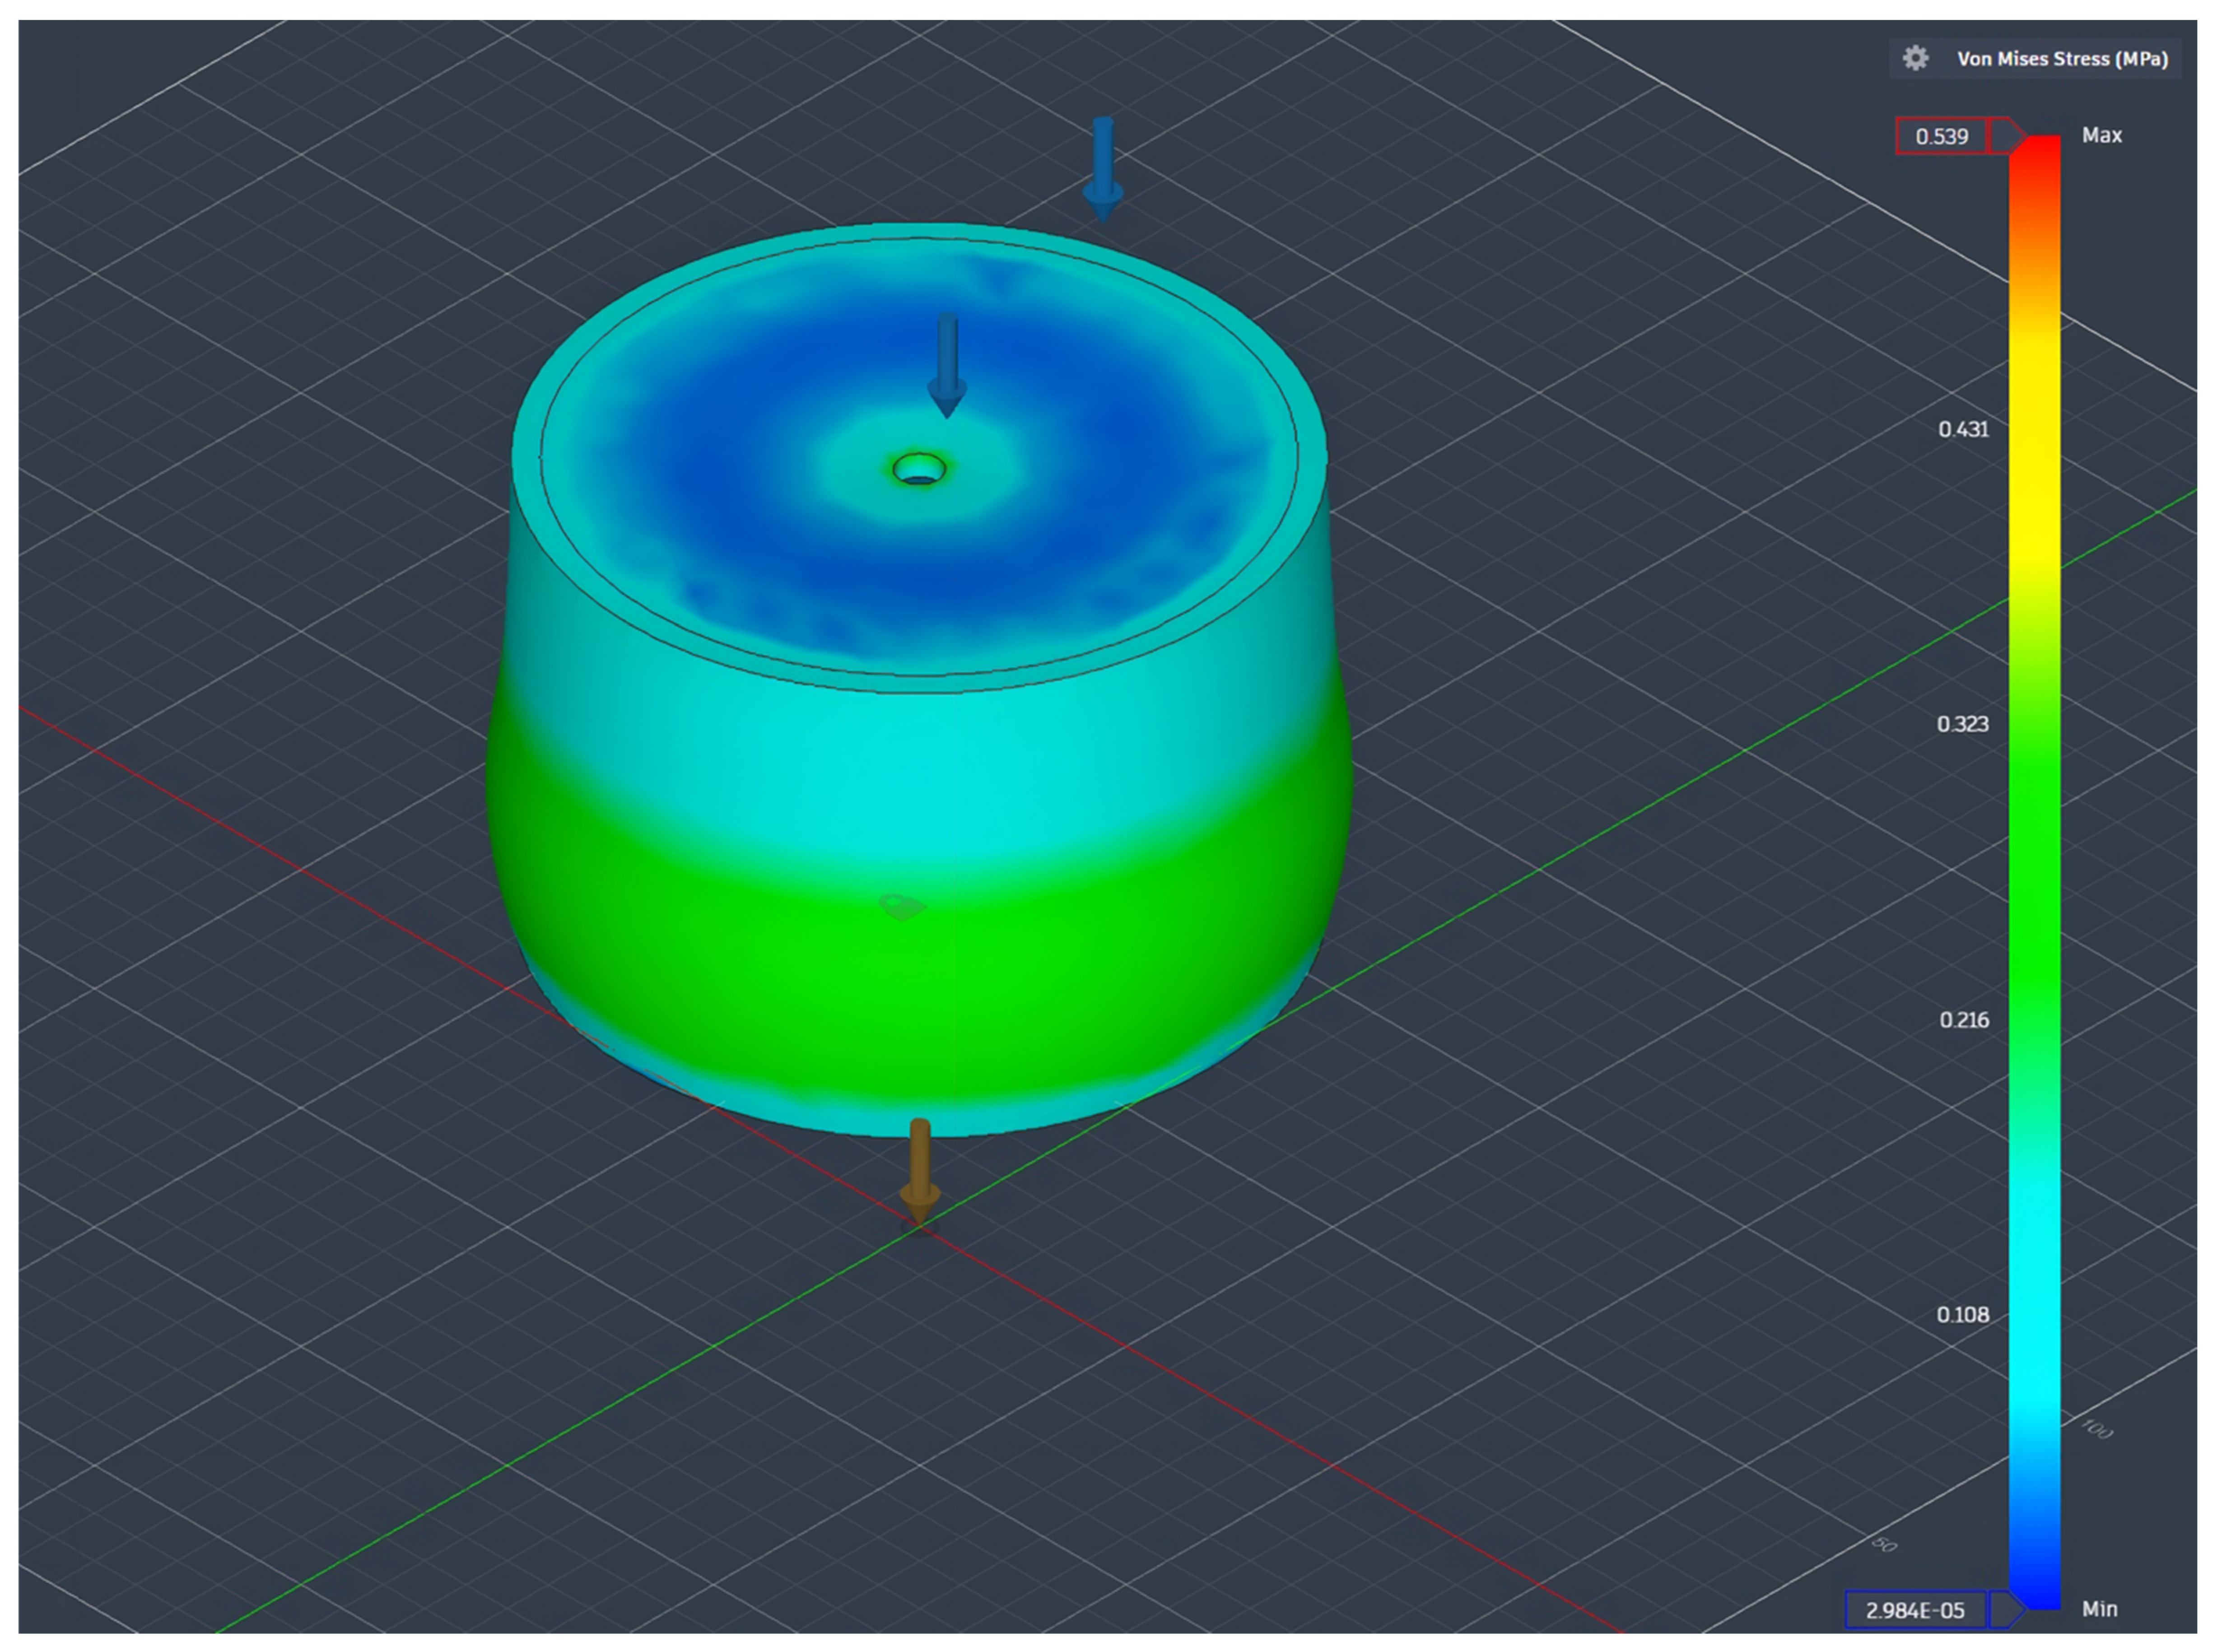Edit the minimum value field 2.984E-05

[x=1915, y=1610]
